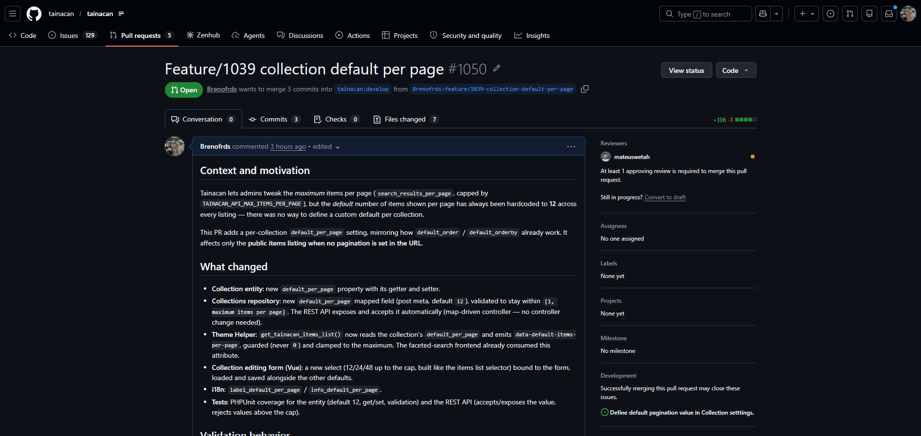
Task: Open the Milestone sidebar section
Action: tap(614, 338)
